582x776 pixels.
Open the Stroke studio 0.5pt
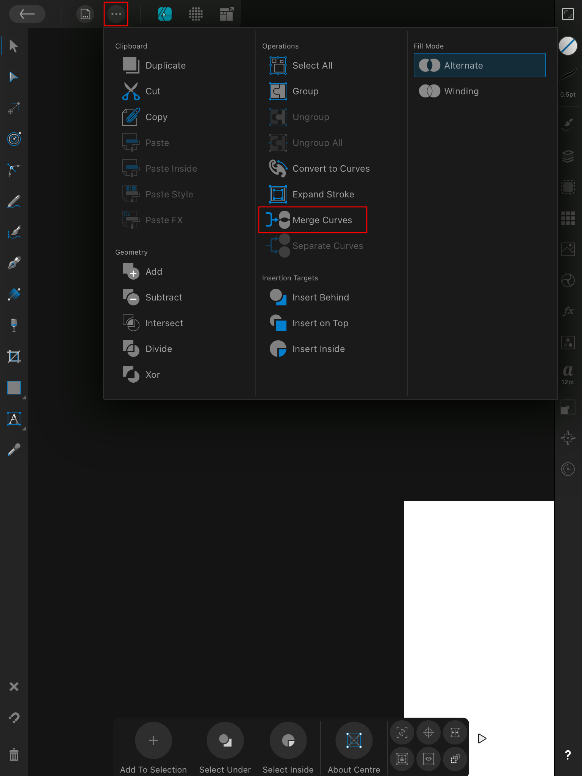pos(568,82)
